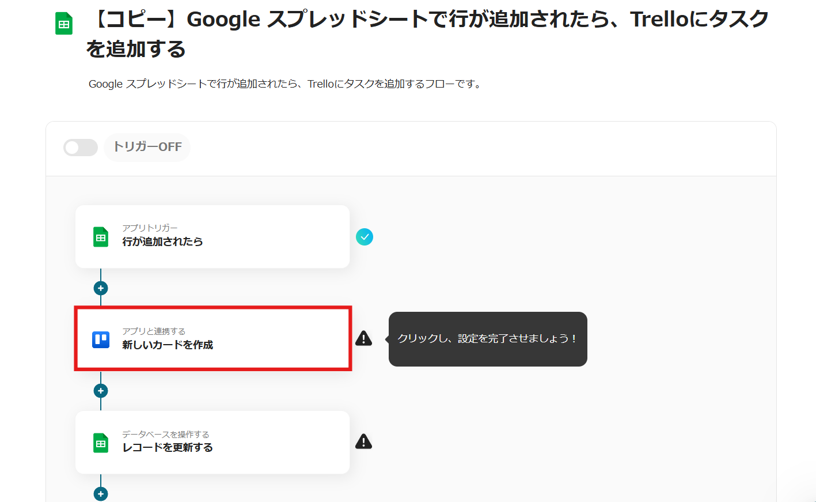Click the Trello icon on the card step
816x502 pixels.
coord(101,339)
